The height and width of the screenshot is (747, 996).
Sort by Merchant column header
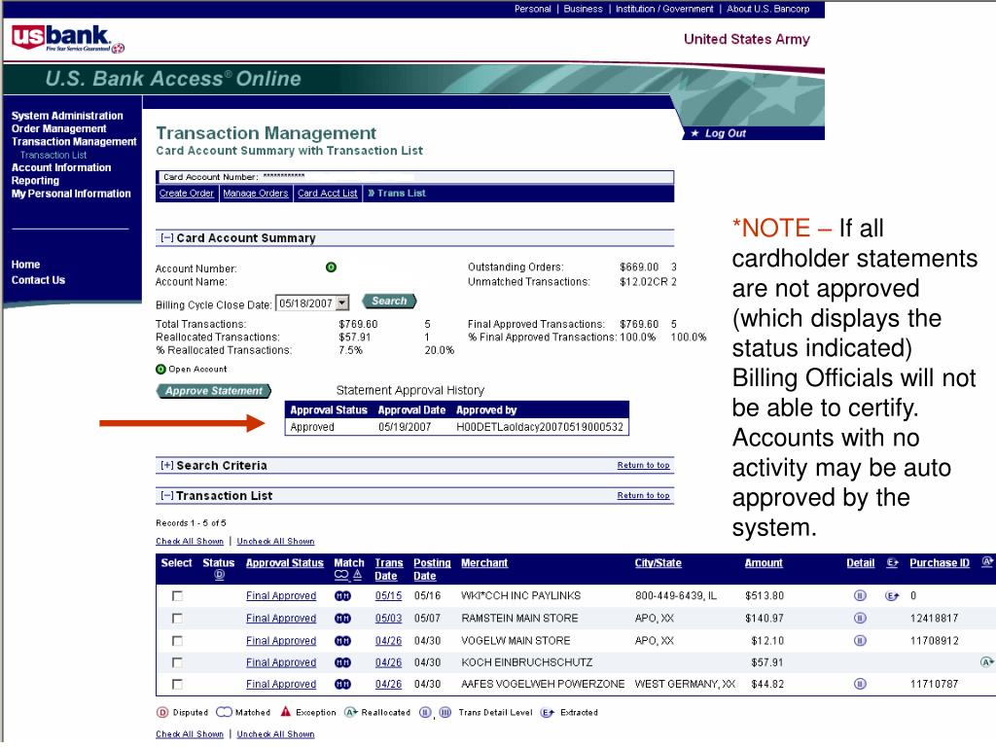pos(484,563)
